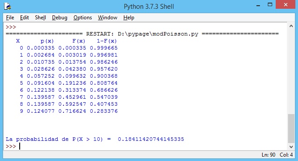Click the IDLE Python icon in title bar
298x161 pixels.
tap(7, 6)
